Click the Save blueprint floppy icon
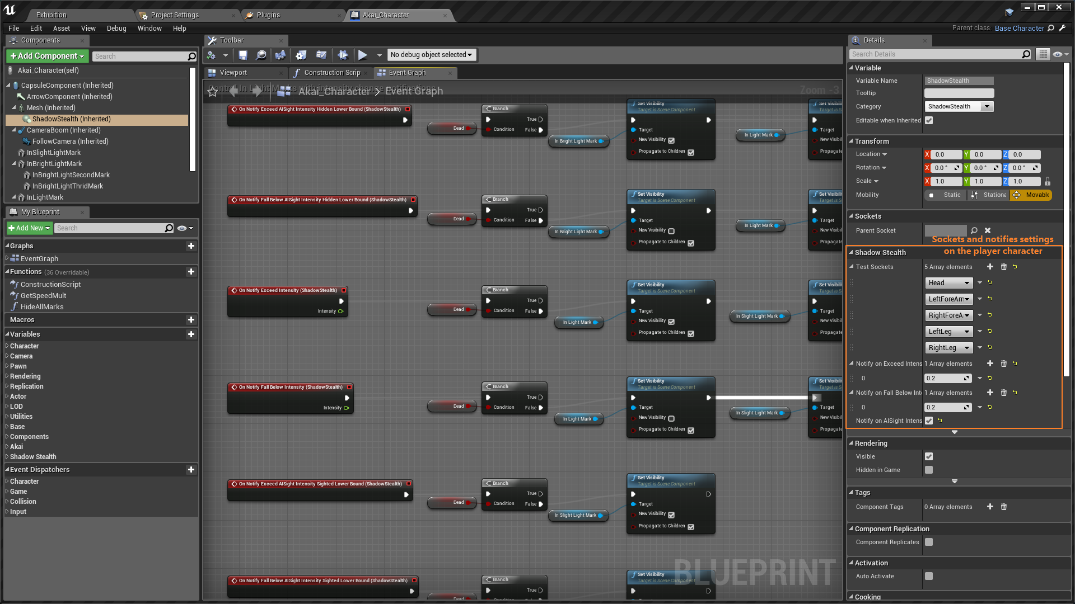Viewport: 1075px width, 604px height. [x=243, y=55]
